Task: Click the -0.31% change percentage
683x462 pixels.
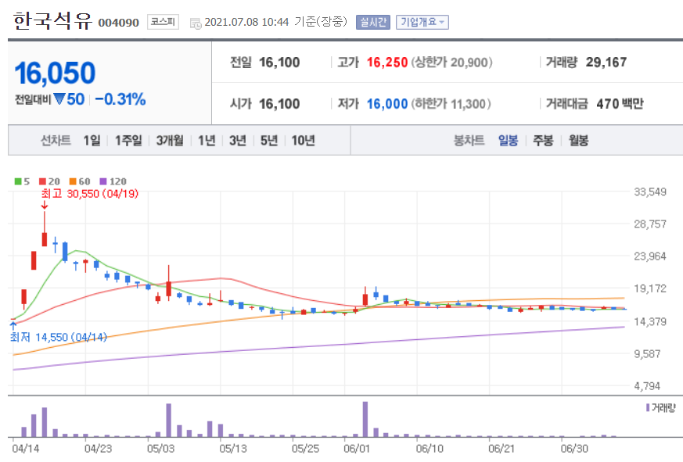Action: (120, 99)
